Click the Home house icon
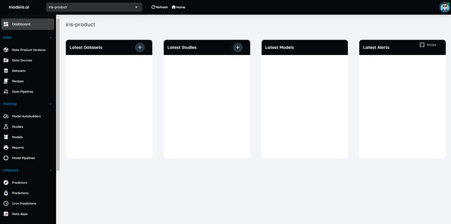 (x=174, y=7)
